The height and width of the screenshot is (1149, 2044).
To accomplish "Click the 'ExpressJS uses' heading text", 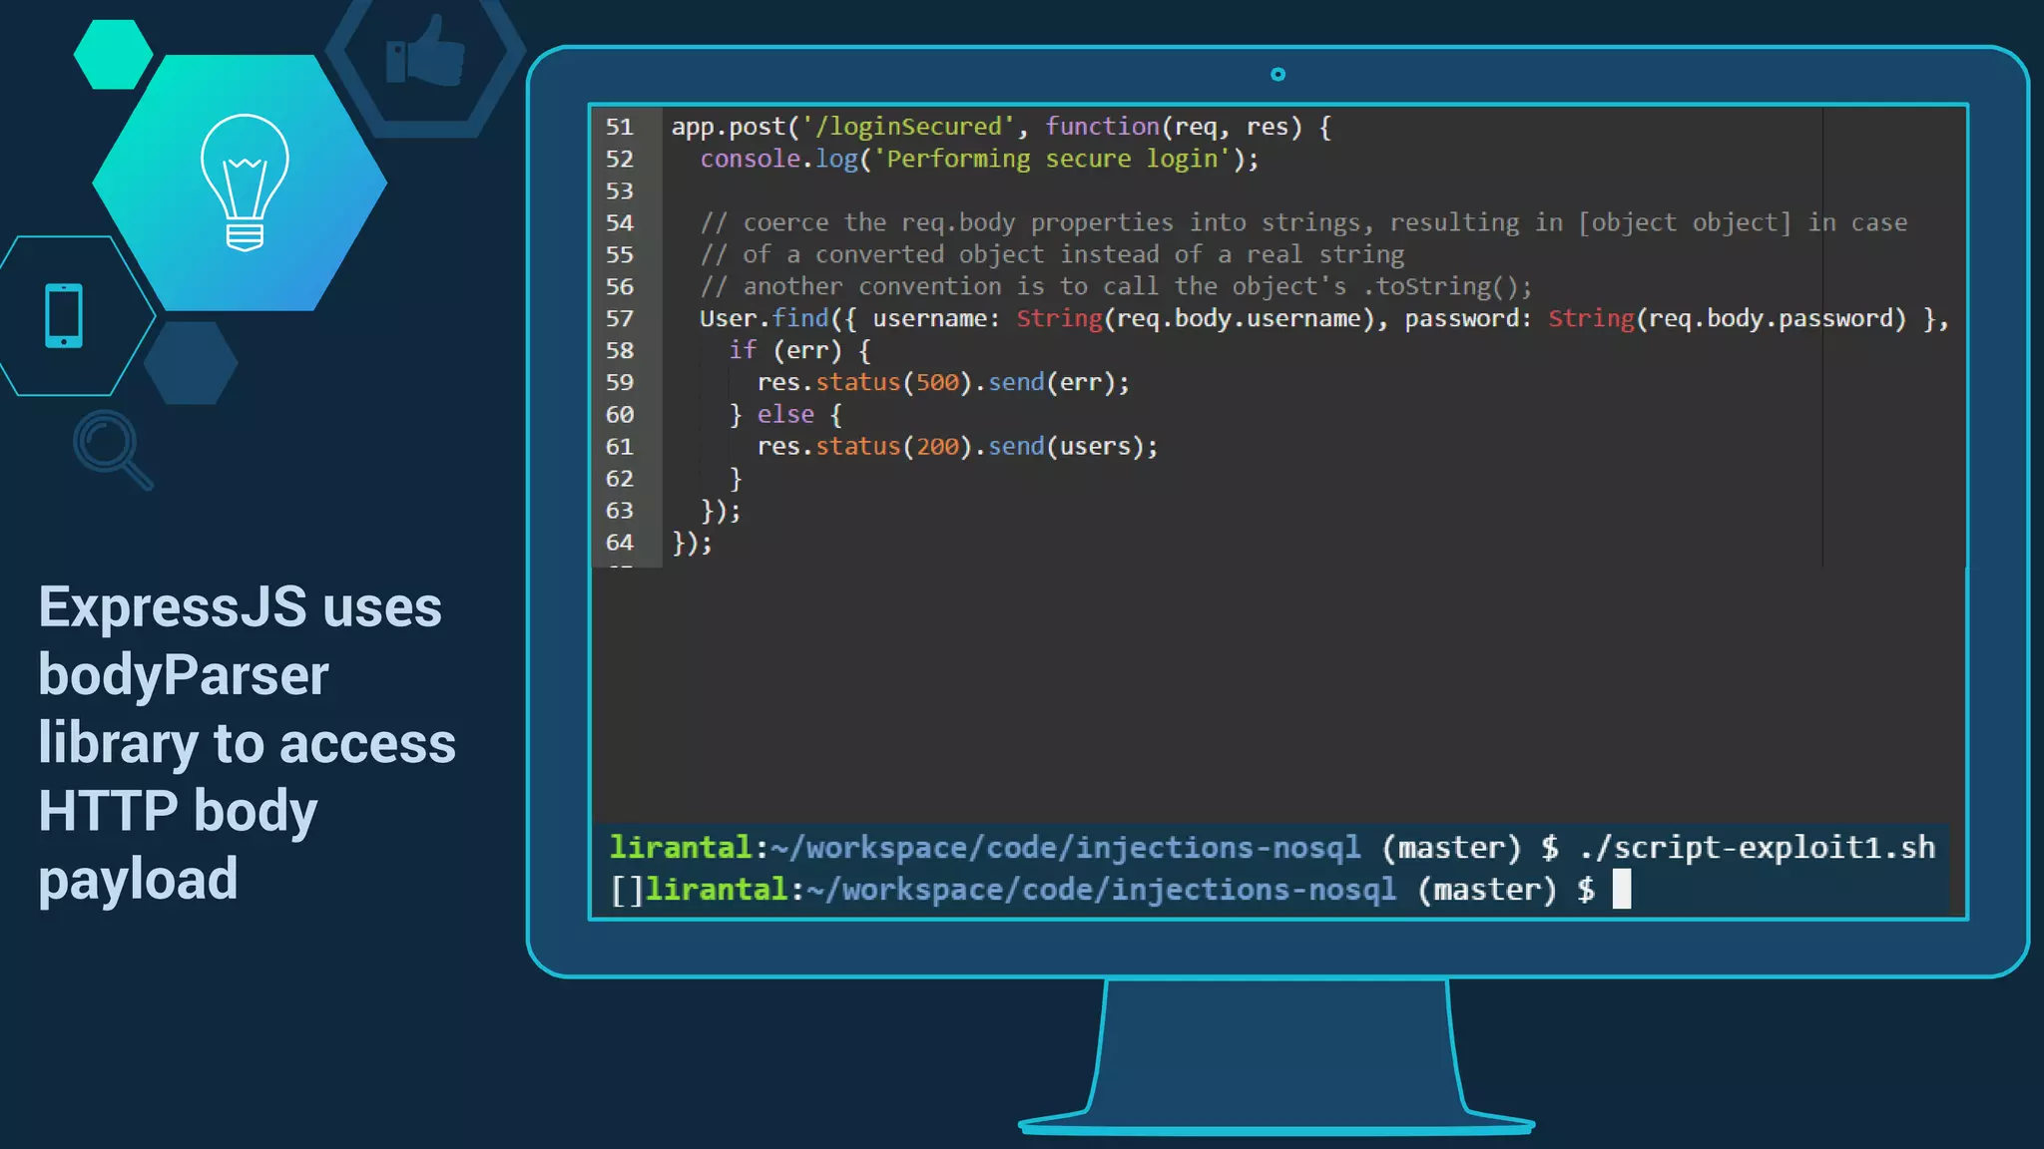I will (x=240, y=607).
